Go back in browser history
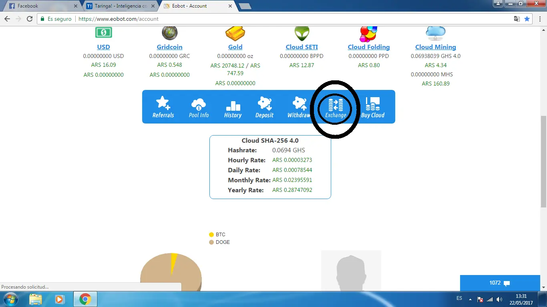This screenshot has height=307, width=547. 7,19
